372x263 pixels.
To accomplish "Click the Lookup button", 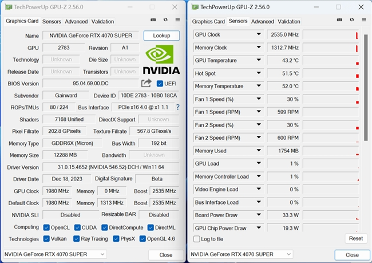I will click(161, 36).
